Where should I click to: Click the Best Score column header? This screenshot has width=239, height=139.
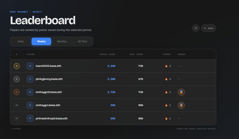pyautogui.click(x=136, y=54)
